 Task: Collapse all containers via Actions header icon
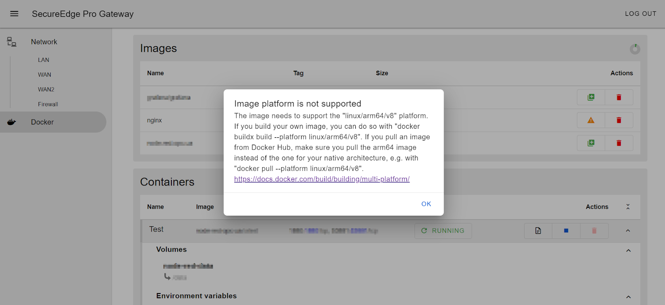(628, 207)
